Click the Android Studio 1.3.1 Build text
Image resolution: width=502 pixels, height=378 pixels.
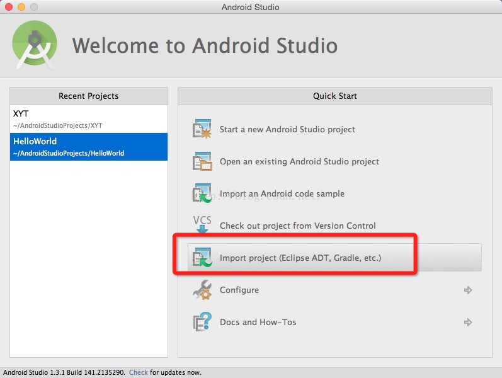(x=64, y=372)
